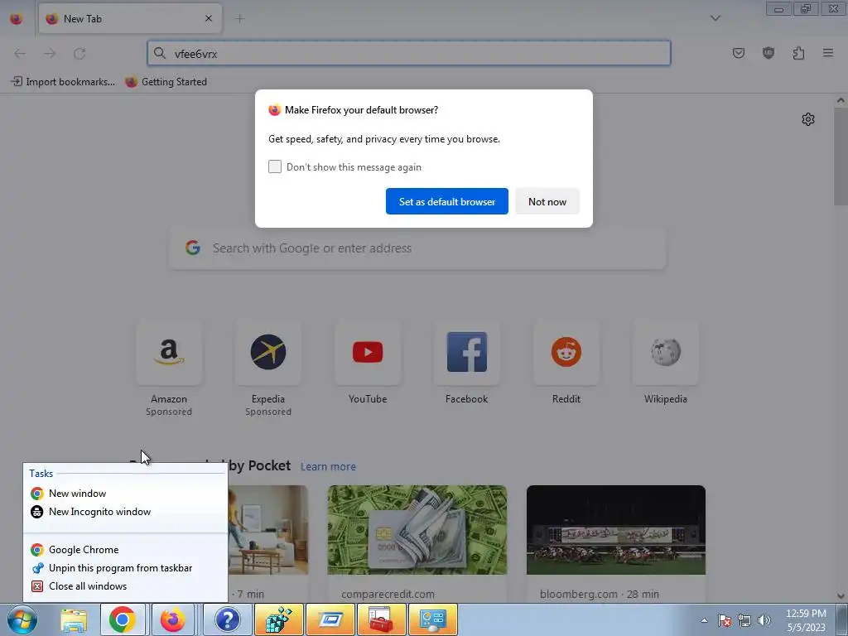Open the Firefox View icon left of the tabs
The height and width of the screenshot is (636, 848).
click(x=17, y=18)
